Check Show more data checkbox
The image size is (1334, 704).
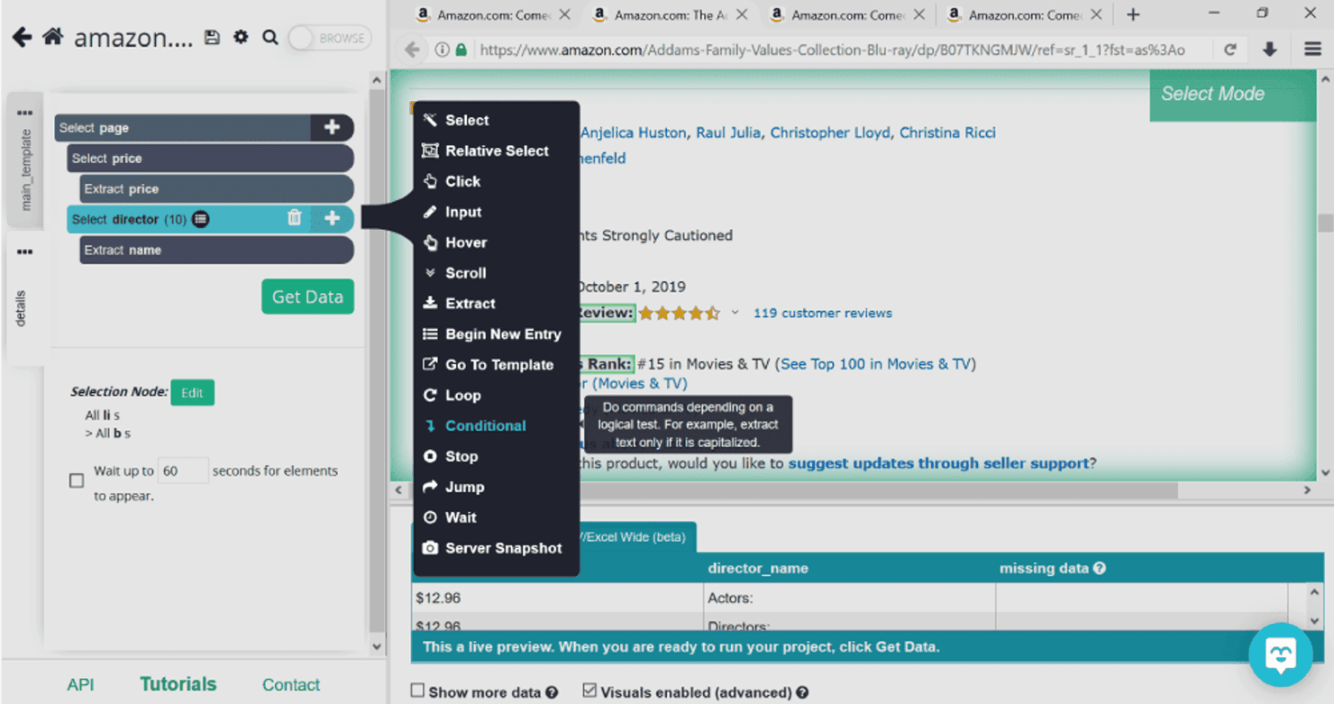click(x=417, y=690)
